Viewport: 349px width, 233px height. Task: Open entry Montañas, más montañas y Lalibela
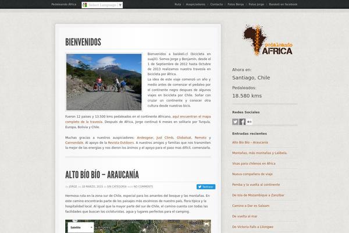259,153
